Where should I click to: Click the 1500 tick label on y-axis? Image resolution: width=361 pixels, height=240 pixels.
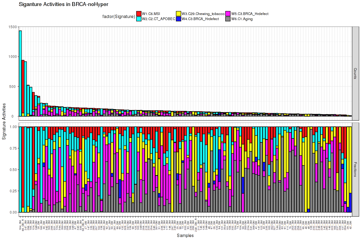coord(13,27)
